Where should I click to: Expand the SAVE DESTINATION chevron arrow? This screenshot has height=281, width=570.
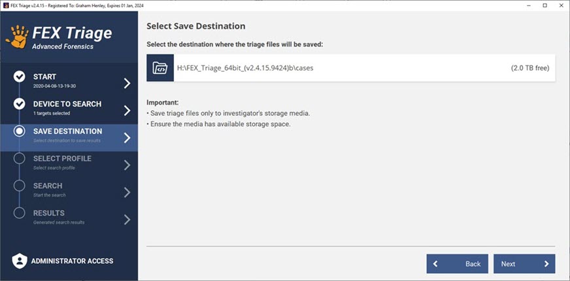(x=127, y=138)
